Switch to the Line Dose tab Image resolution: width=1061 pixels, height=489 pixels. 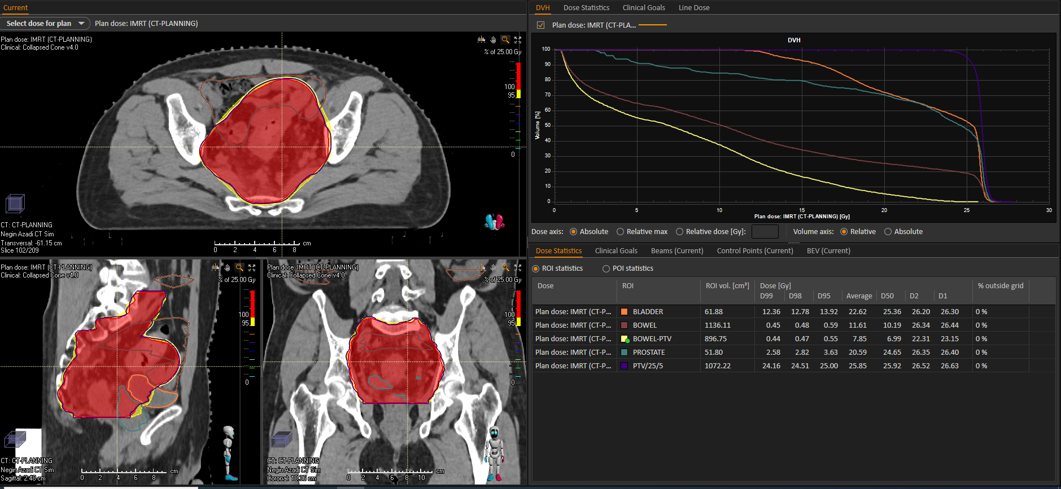click(x=694, y=8)
